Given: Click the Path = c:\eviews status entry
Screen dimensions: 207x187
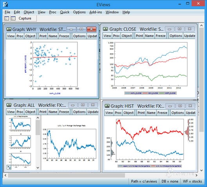Looking at the screenshot, I should pos(144,181).
